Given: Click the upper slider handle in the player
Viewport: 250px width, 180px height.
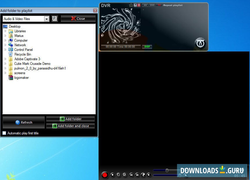Looking at the screenshot, I should pos(167,170).
